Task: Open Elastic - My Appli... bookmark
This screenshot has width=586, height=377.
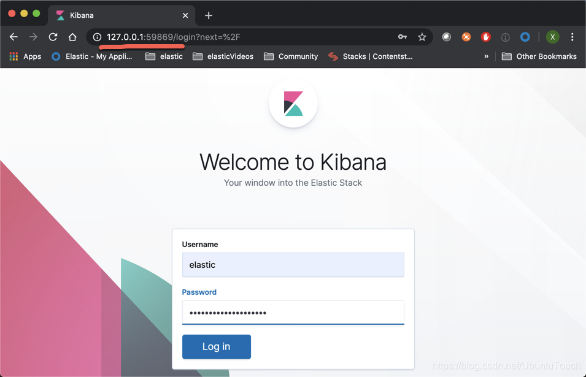Action: point(92,56)
